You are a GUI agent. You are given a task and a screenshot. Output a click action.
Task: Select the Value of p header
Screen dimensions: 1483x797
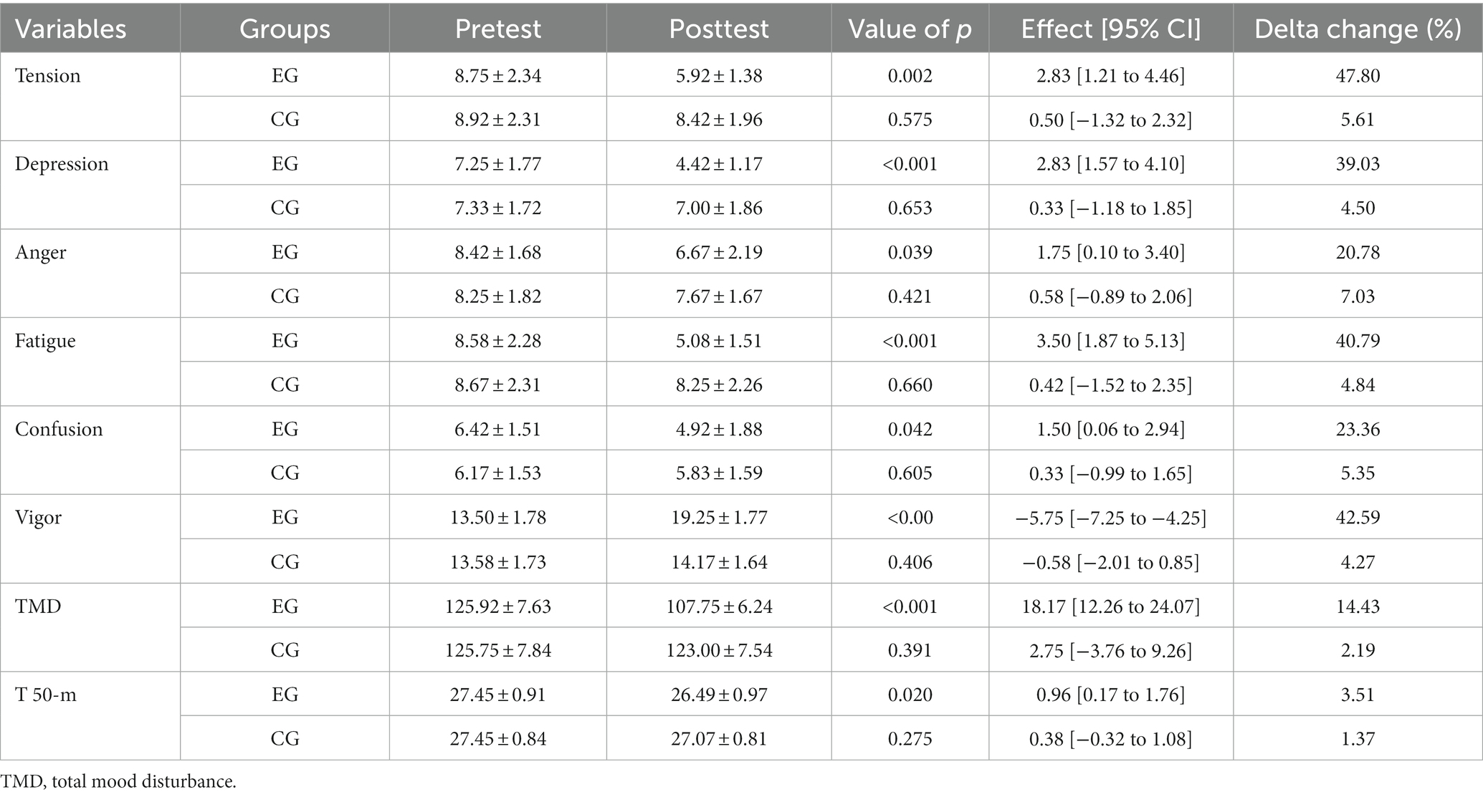click(x=910, y=29)
